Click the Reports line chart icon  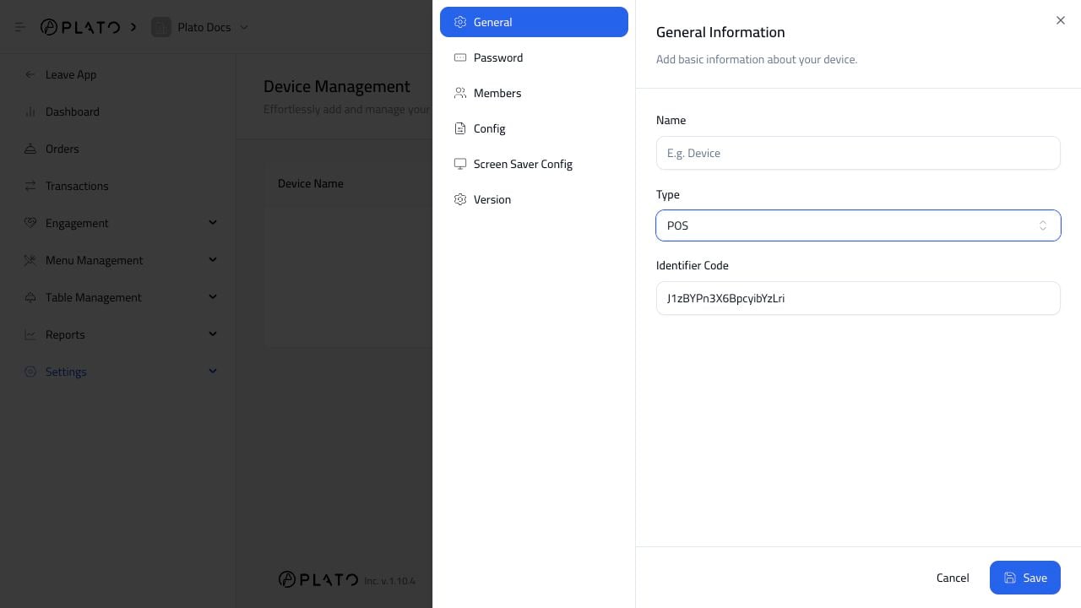pyautogui.click(x=30, y=334)
